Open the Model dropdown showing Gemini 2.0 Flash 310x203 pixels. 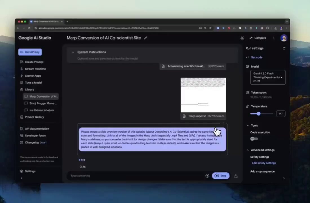coord(268,77)
